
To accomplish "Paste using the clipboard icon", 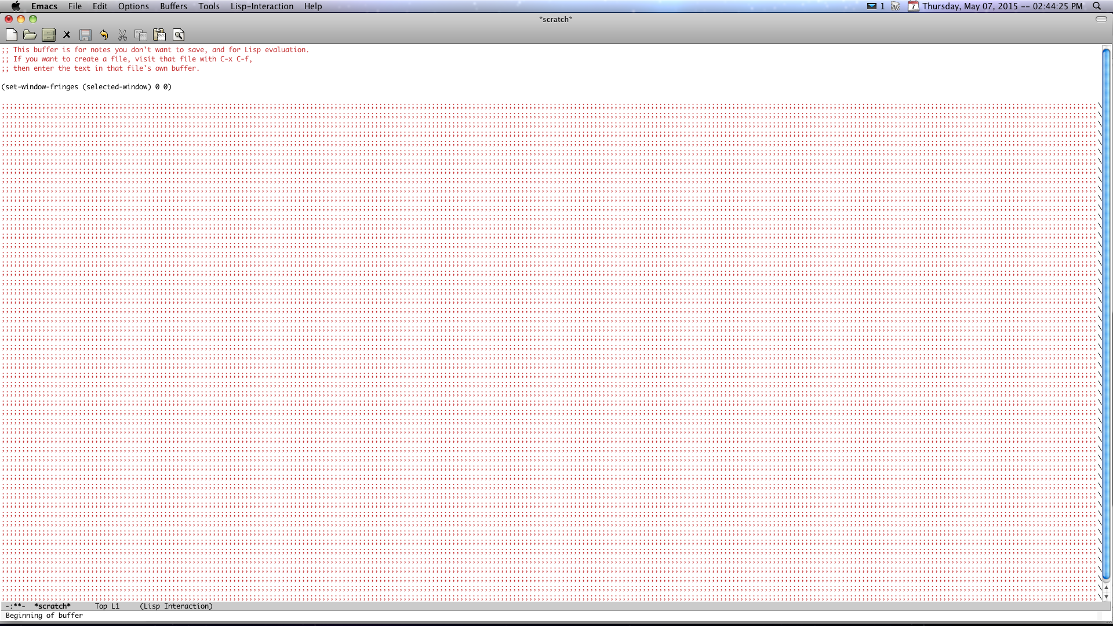I will 159,35.
